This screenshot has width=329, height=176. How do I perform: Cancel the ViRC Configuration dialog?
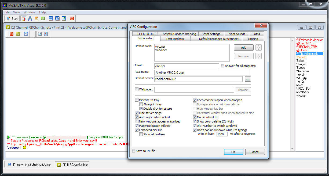point(255,152)
